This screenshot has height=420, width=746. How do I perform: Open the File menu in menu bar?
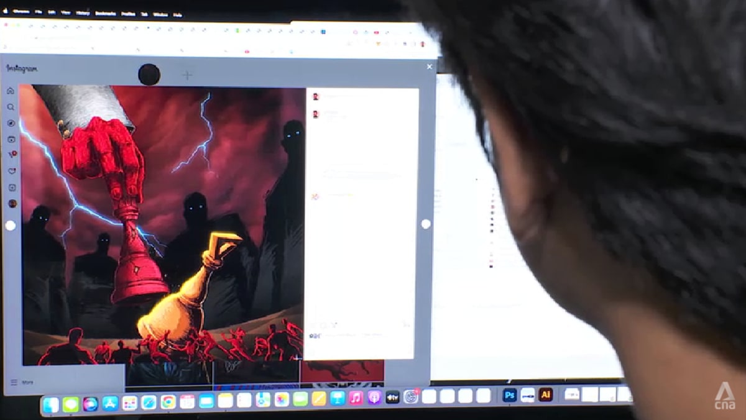click(39, 12)
